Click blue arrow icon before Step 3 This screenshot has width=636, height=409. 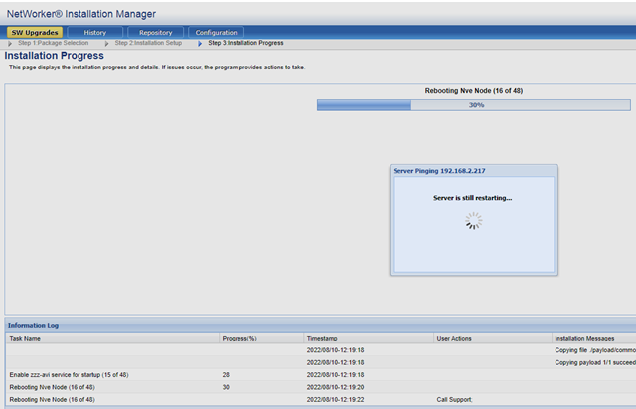pos(200,43)
